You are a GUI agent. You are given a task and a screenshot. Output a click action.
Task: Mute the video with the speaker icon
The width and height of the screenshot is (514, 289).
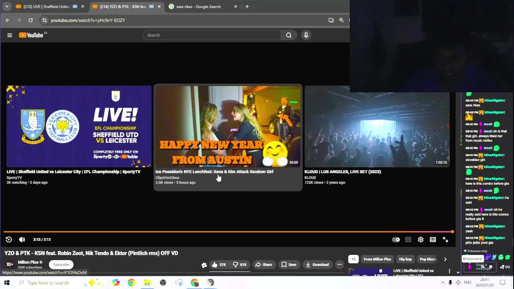tap(22, 239)
